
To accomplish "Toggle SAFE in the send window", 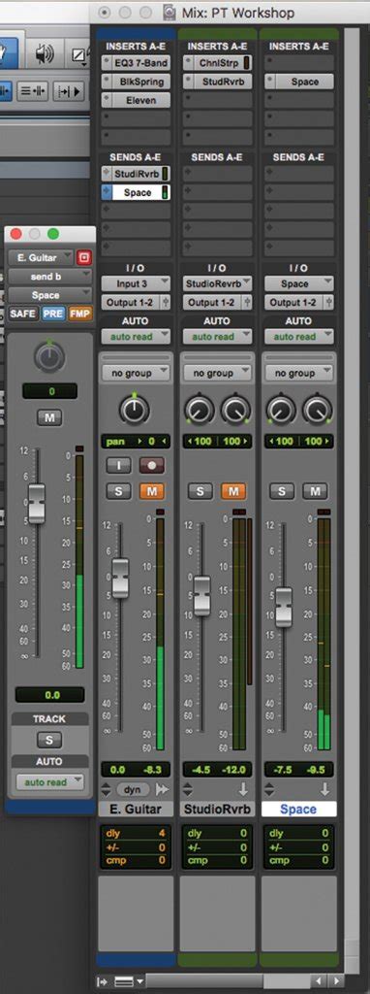I will (23, 314).
